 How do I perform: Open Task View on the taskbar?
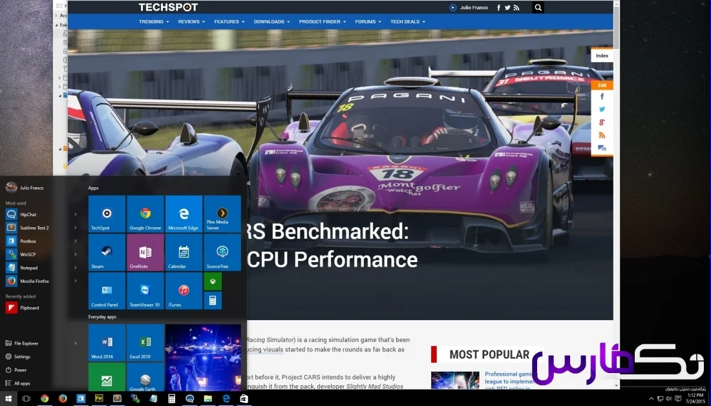pyautogui.click(x=27, y=398)
